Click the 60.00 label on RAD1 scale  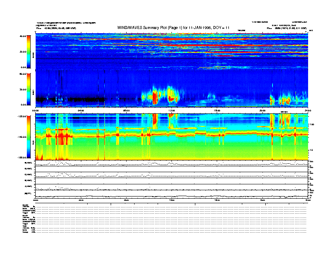tap(23, 74)
